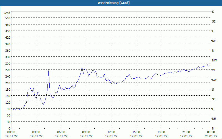Click the SE compass label level with 480
222x139 pixels.
click(x=214, y=21)
